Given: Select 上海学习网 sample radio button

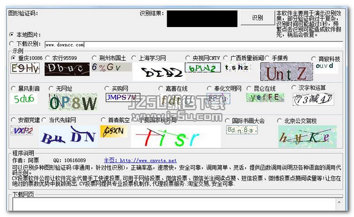Looking at the screenshot, I should (x=134, y=58).
